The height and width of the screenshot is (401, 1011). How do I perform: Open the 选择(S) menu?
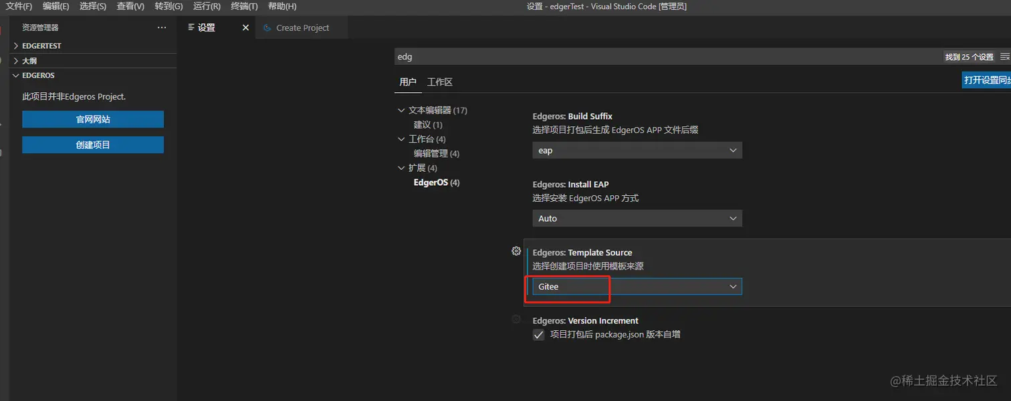(93, 7)
